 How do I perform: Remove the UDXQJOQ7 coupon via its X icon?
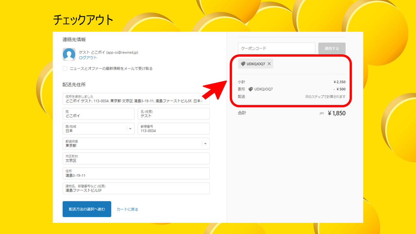click(269, 64)
